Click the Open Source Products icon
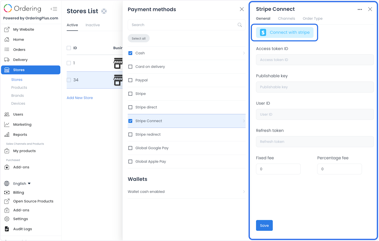The height and width of the screenshot is (241, 379). 7,201
